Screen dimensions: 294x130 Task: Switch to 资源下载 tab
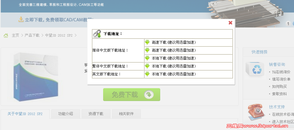[x=96, y=114]
